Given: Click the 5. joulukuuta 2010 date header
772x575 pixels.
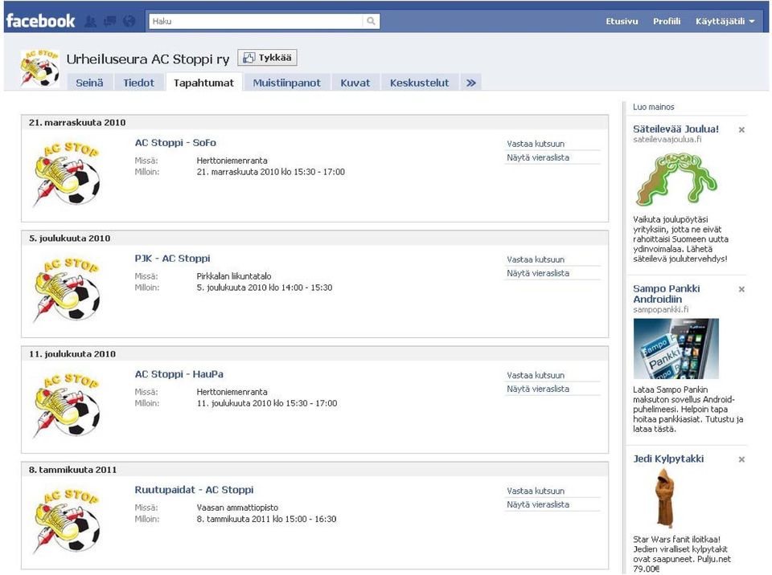Looking at the screenshot, I should (x=69, y=238).
